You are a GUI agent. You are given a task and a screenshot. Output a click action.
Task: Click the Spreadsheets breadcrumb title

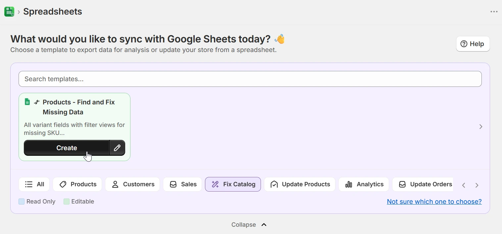click(x=53, y=12)
